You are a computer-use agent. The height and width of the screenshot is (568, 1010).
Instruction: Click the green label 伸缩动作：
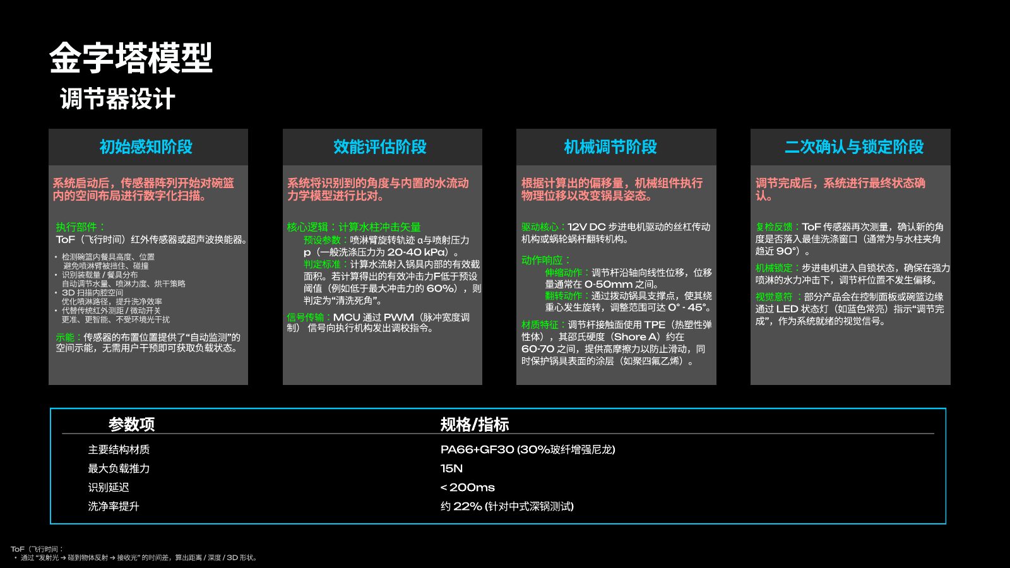coord(568,273)
